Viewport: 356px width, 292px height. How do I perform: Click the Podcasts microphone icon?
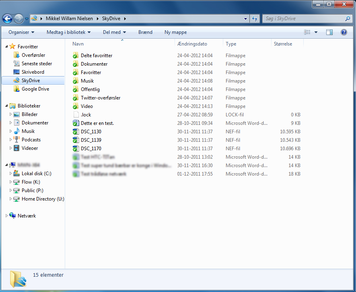(x=16, y=139)
